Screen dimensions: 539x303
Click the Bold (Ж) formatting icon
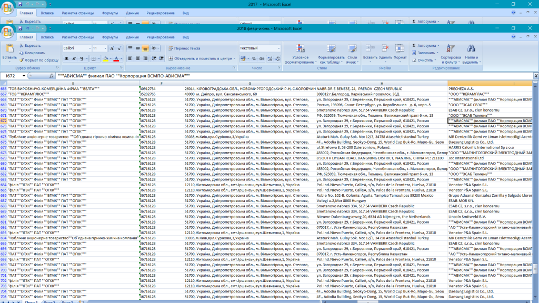[x=65, y=58]
